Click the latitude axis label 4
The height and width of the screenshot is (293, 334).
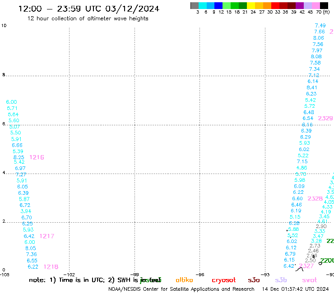coord(4,173)
